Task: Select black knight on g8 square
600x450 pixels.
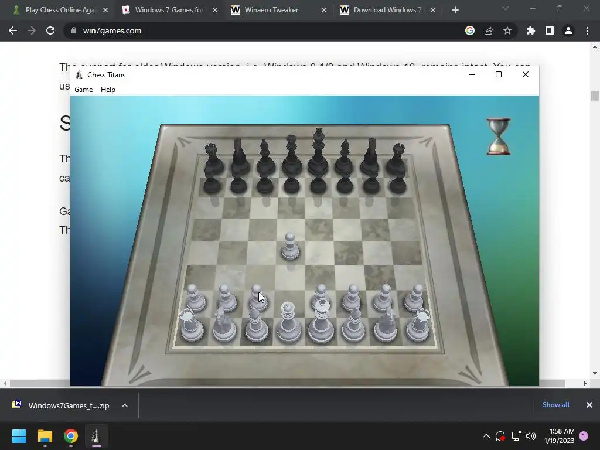Action: (x=371, y=157)
